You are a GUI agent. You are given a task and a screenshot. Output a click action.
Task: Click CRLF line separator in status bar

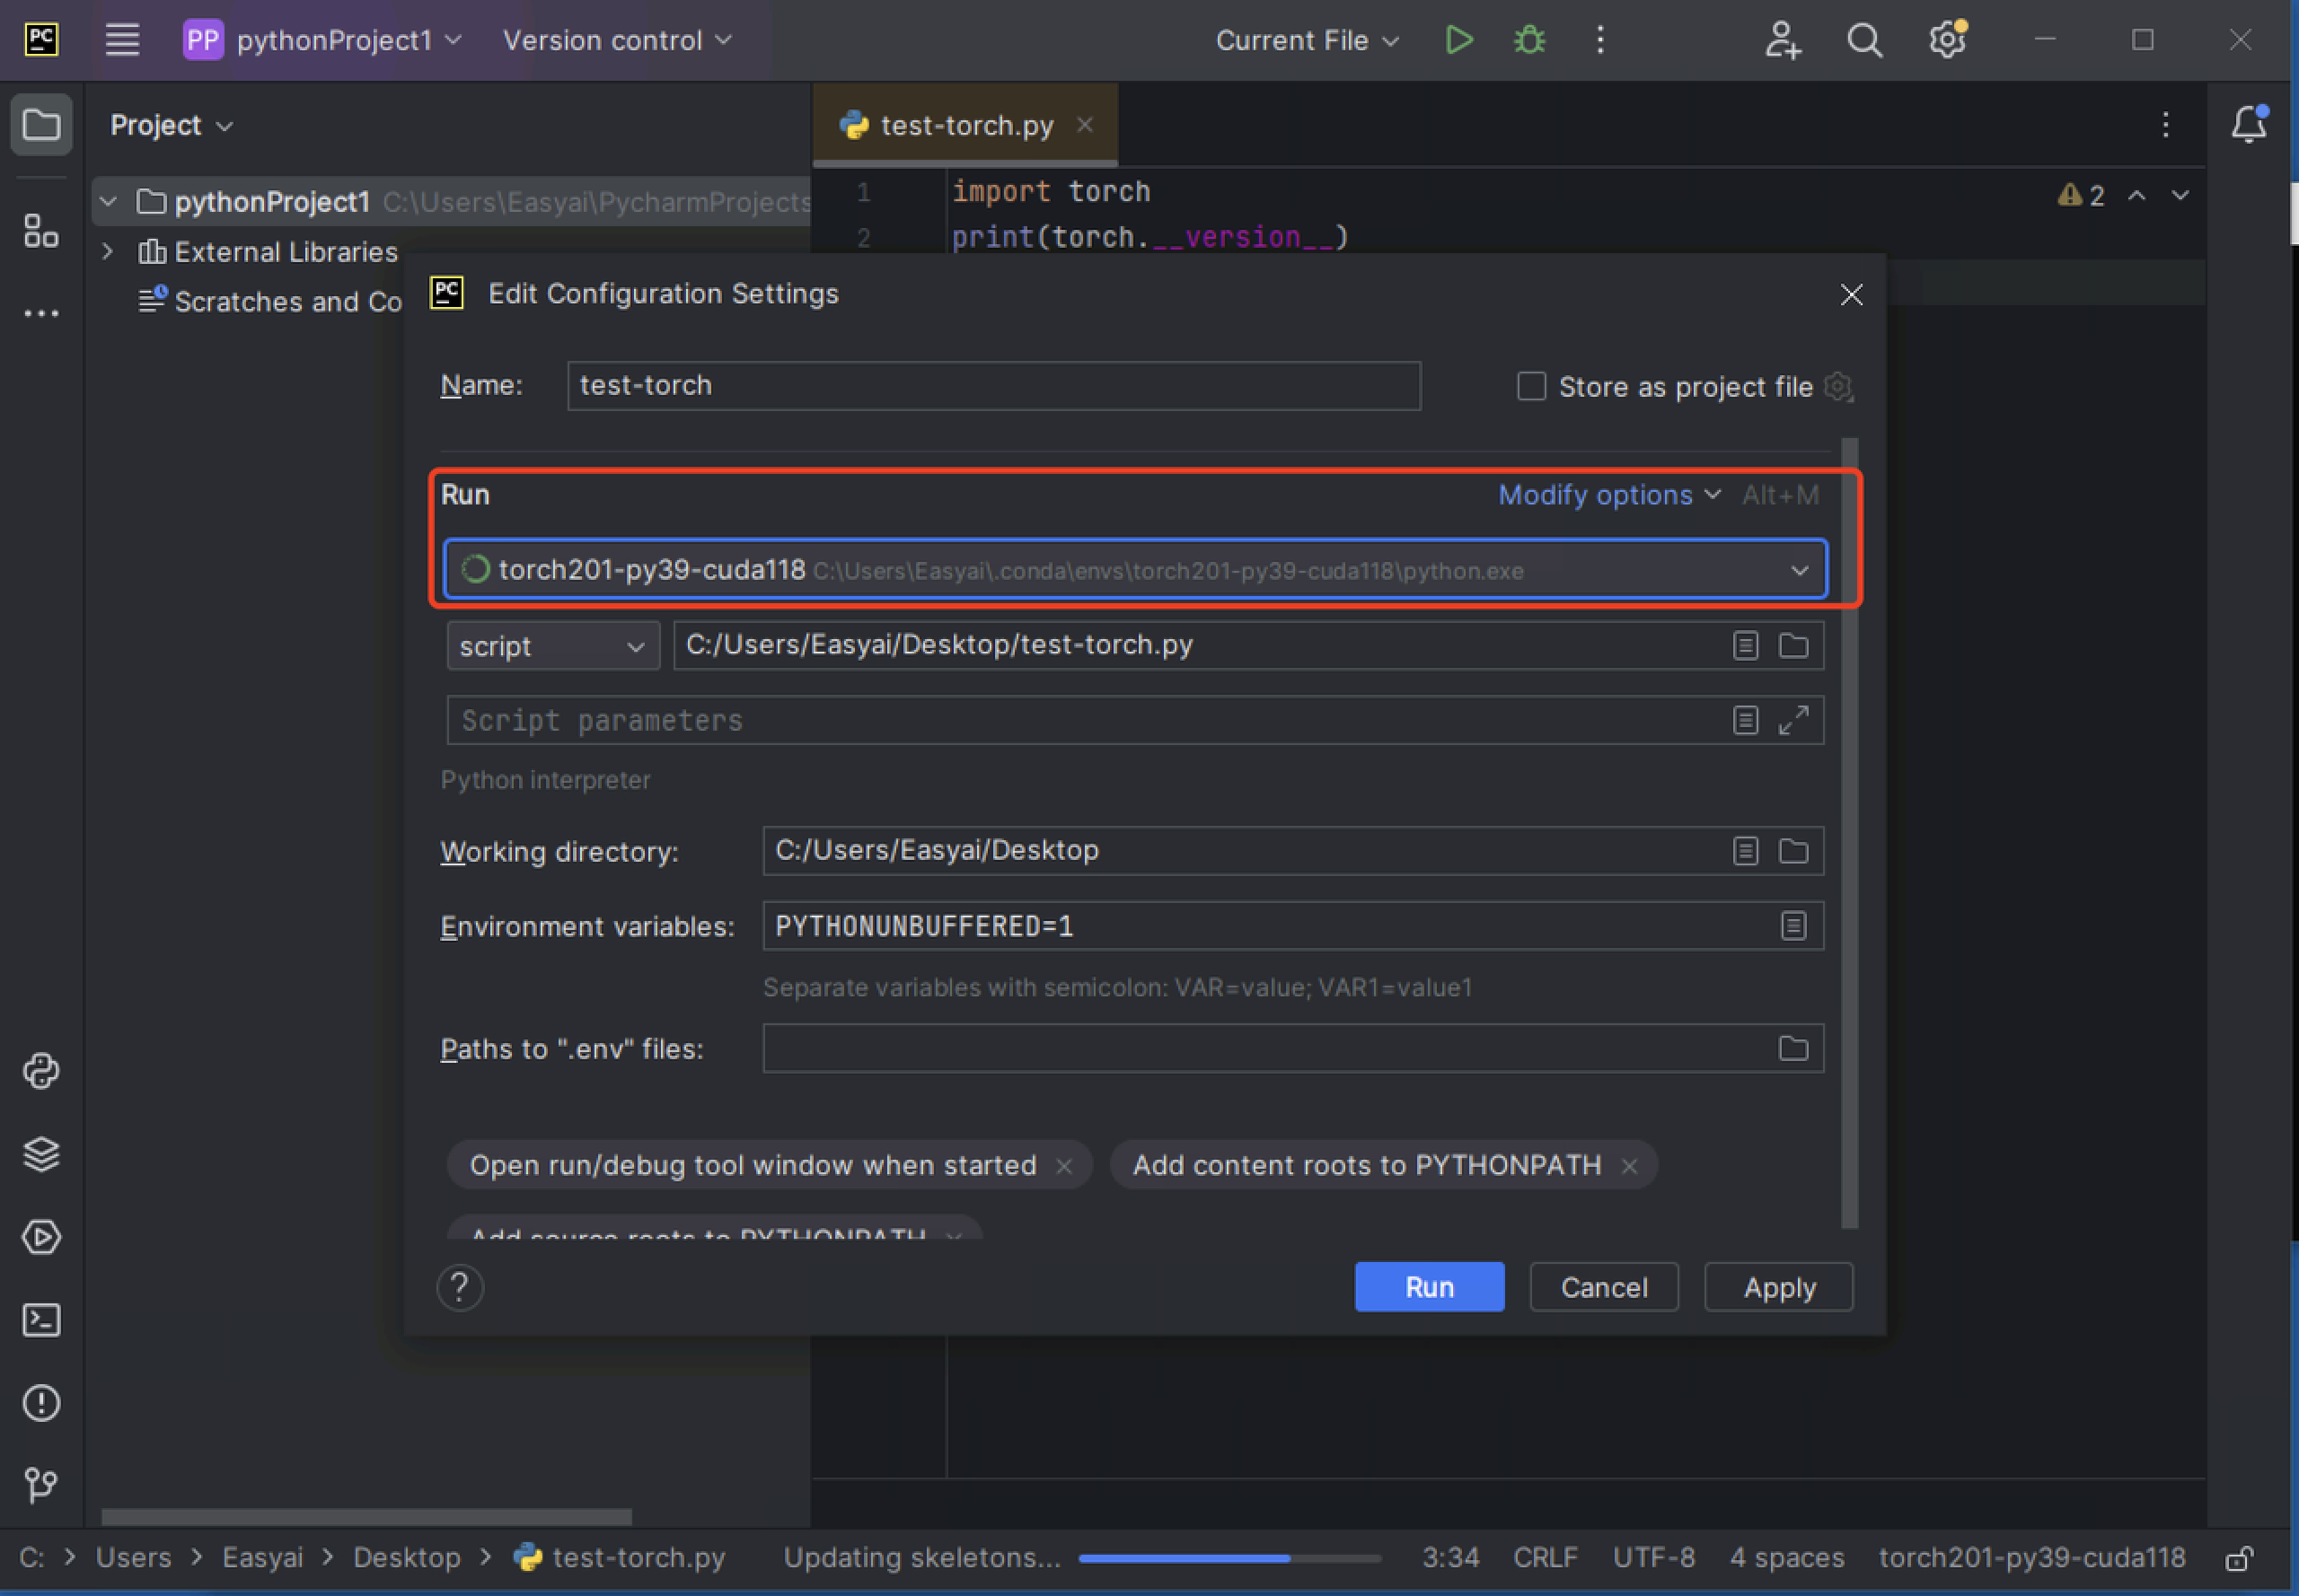1545,1558
